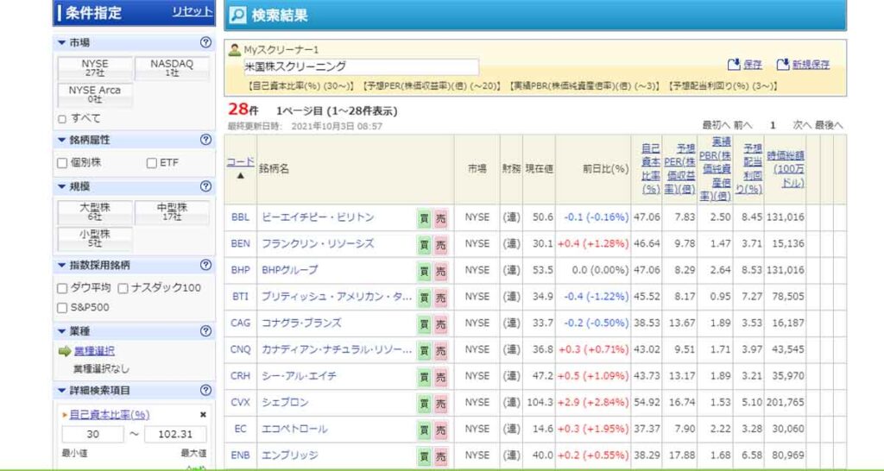Open help for 銘柄属性 section

click(x=205, y=139)
